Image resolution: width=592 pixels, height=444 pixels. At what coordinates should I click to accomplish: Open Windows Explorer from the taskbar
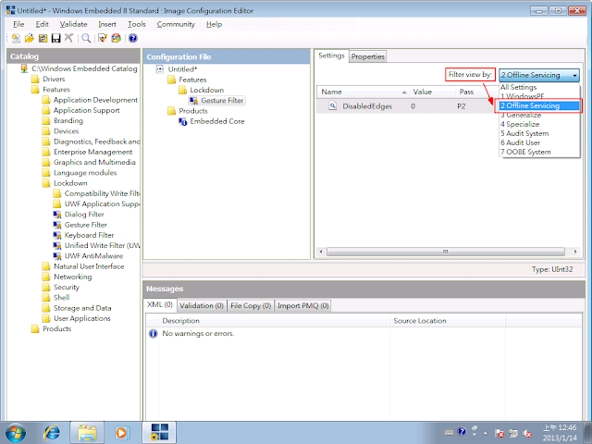[87, 433]
